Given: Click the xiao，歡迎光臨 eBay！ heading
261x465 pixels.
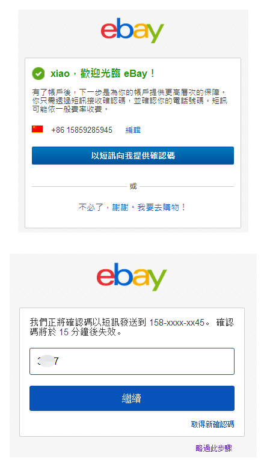Looking at the screenshot, I should point(103,73).
